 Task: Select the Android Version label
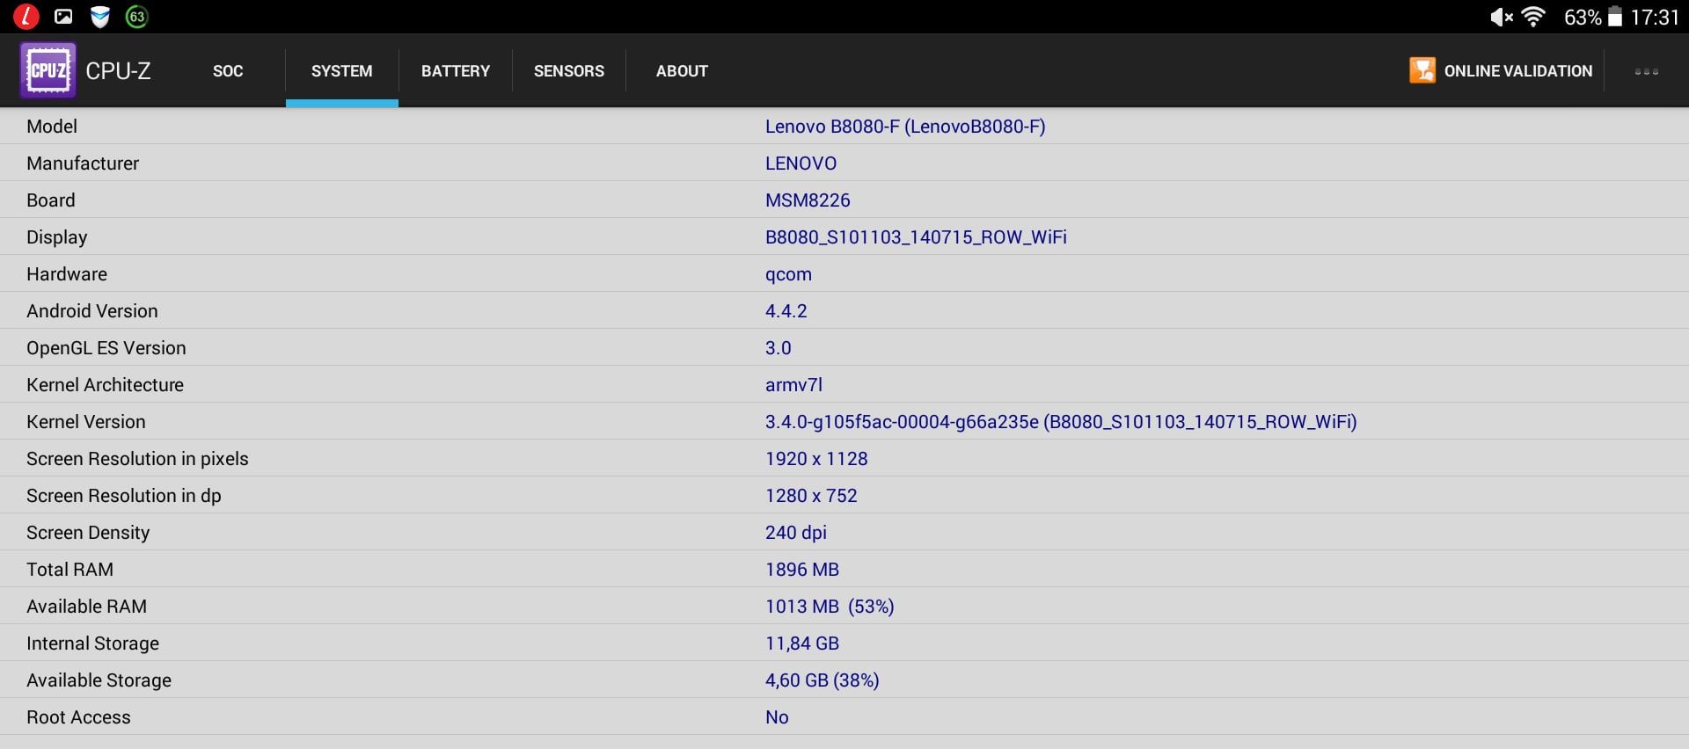pos(92,310)
